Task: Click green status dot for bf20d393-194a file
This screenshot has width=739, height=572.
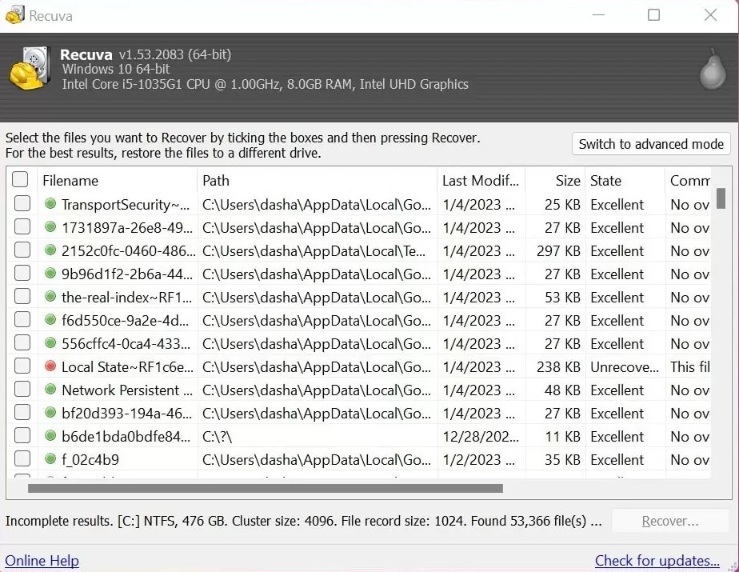Action: [x=50, y=413]
